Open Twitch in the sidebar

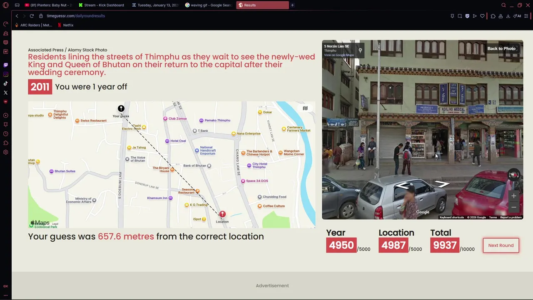tap(5, 65)
